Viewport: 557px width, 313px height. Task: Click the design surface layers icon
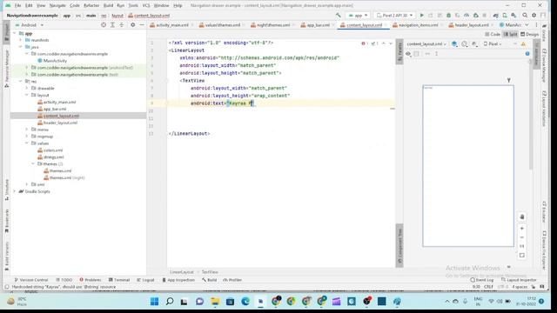(454, 44)
